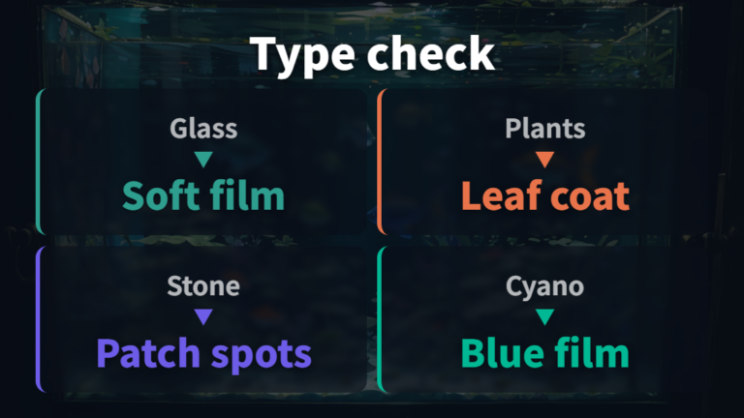
Task: Choose the Blue film label
Action: [544, 353]
